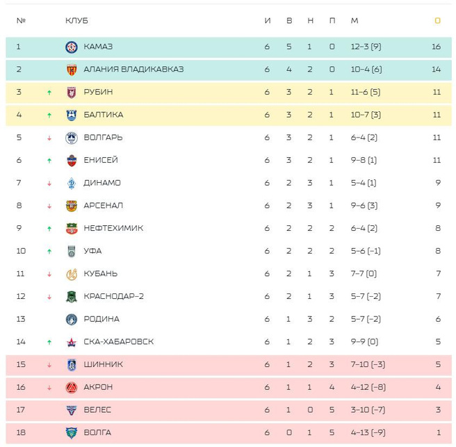The image size is (456, 447).
Task: Click the Балтика club emblem
Action: pyautogui.click(x=71, y=115)
